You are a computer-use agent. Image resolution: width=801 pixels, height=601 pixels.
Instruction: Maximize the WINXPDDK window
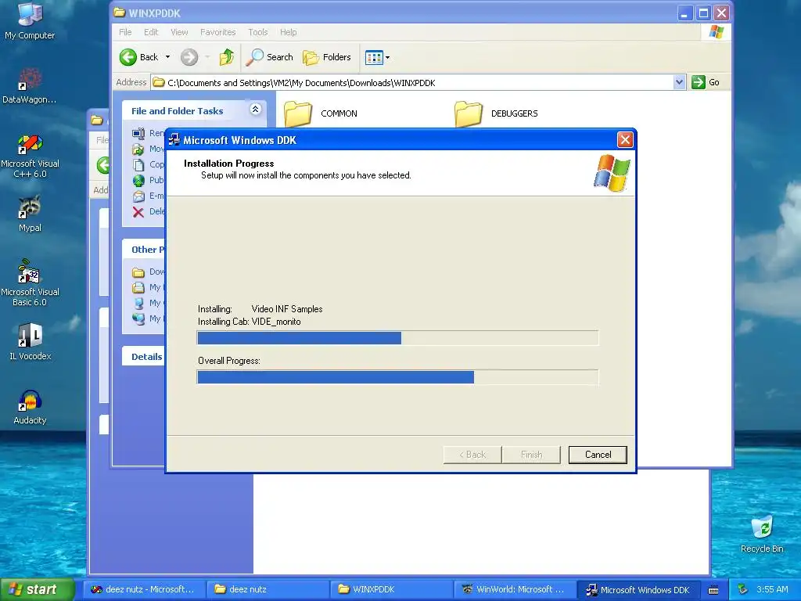tap(703, 13)
